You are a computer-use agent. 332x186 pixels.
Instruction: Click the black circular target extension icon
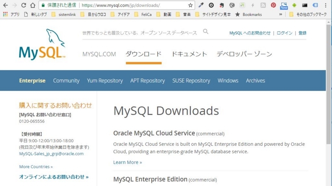211,5
